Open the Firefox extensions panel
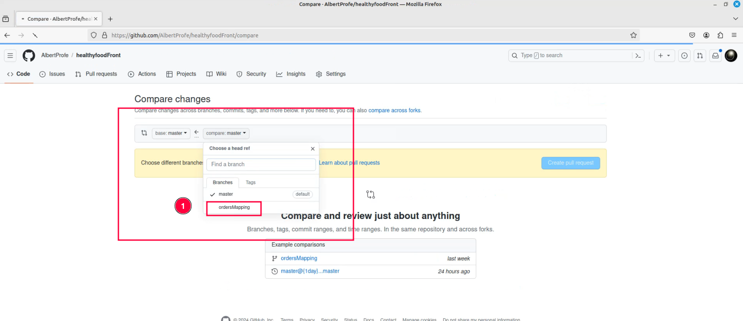Image resolution: width=743 pixels, height=321 pixels. pyautogui.click(x=721, y=35)
